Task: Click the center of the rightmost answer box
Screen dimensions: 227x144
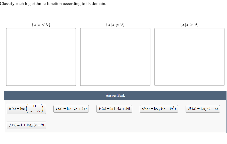Action: 189,57
